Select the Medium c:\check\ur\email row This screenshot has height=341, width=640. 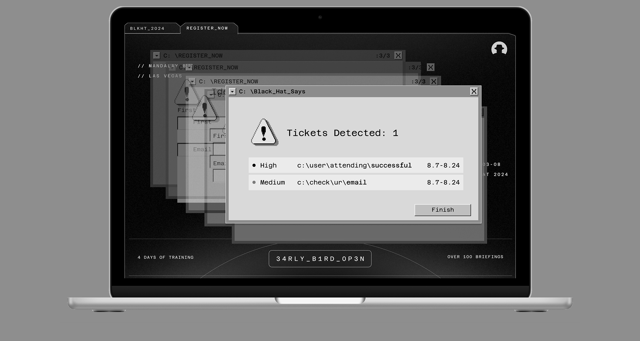(x=356, y=182)
